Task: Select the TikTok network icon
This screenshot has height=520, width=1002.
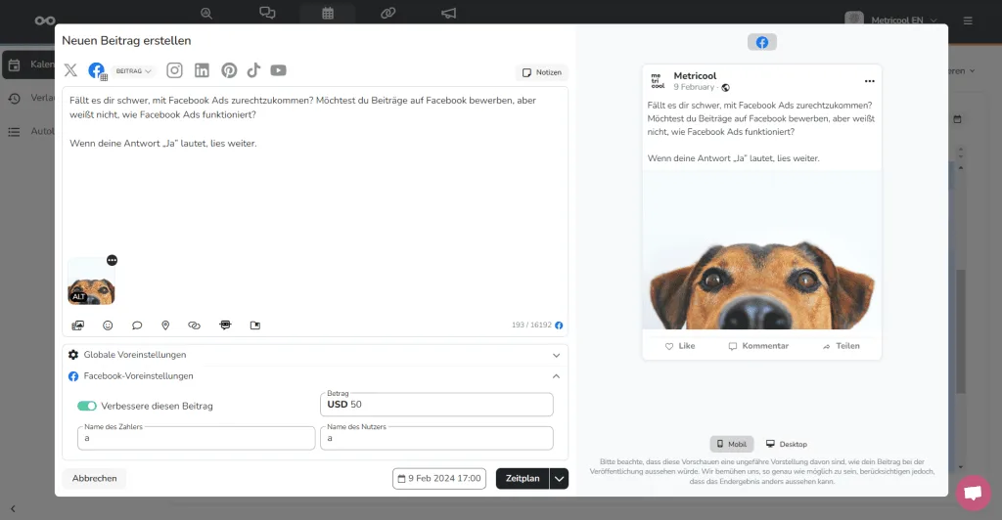Action: pos(253,70)
